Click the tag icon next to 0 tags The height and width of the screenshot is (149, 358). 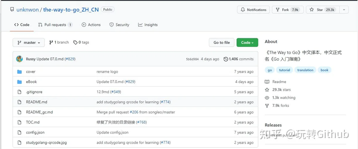(75, 42)
